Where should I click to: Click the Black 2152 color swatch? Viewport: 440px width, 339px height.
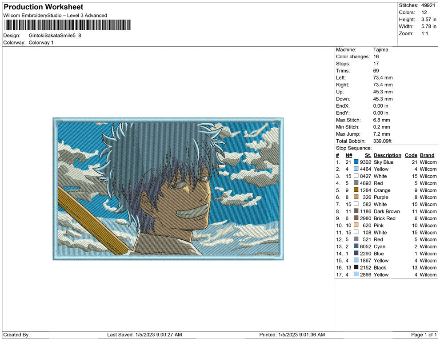(x=356, y=267)
